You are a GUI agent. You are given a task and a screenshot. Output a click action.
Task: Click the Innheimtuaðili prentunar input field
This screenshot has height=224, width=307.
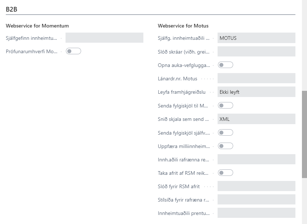[256, 213]
